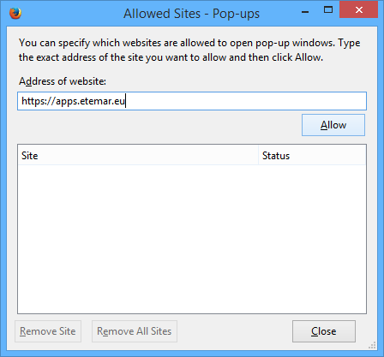
Task: Dismiss dialog using the Close button
Action: [324, 331]
